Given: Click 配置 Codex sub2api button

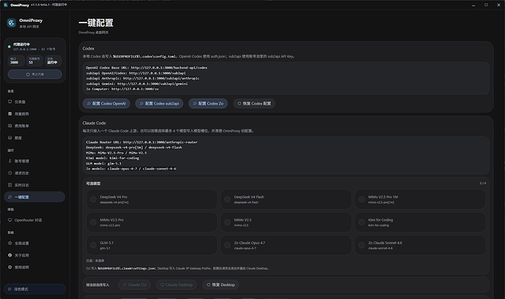Looking at the screenshot, I should tap(159, 103).
